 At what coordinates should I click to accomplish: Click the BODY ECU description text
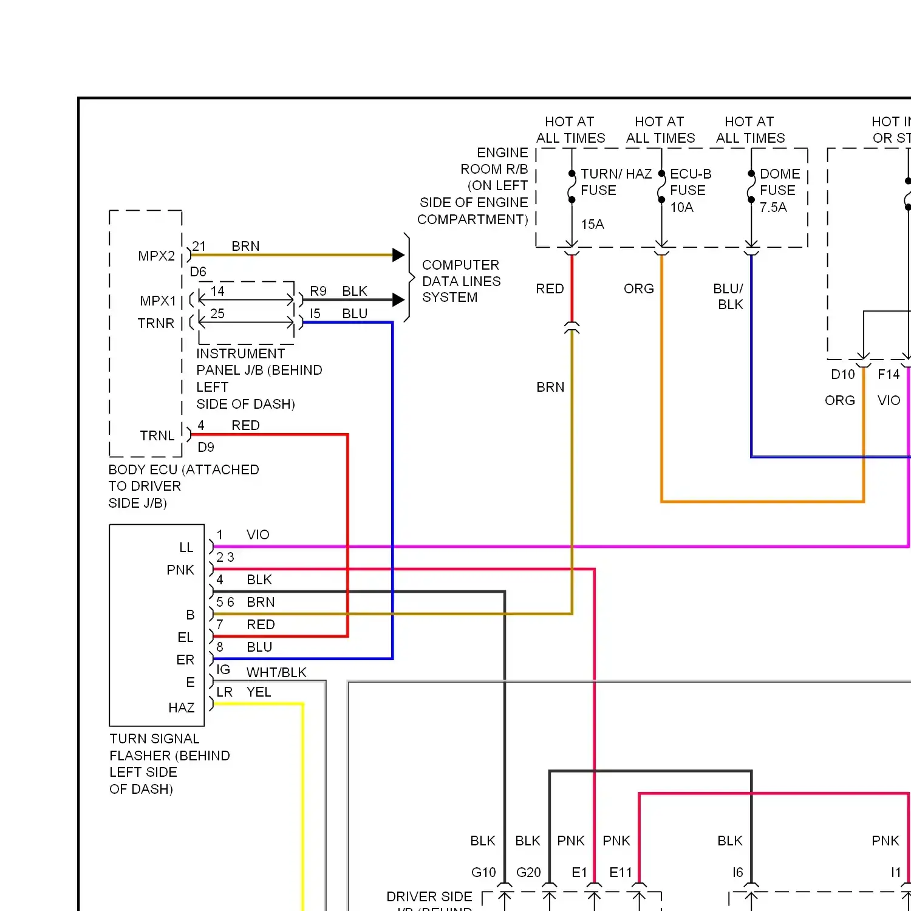[183, 486]
